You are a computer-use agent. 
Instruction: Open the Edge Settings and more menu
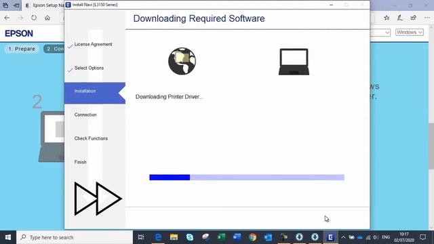(x=427, y=18)
